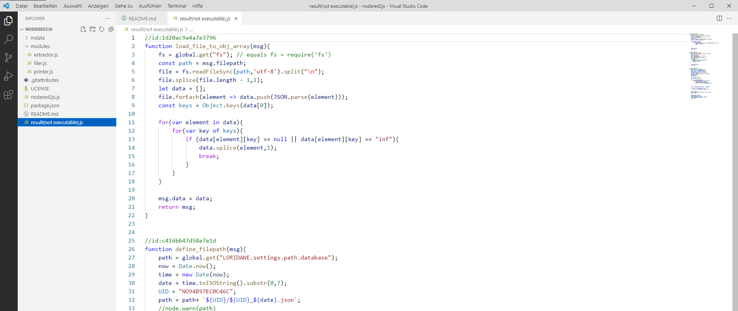Switch to the README.md editor tab
The height and width of the screenshot is (311, 738).
142,18
